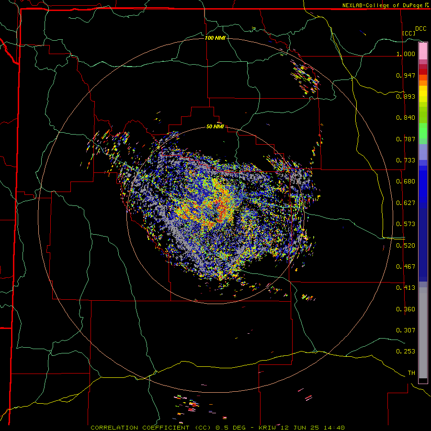Select the 0.253 scale value
Viewport: 431px width, 431px height.
(x=406, y=352)
